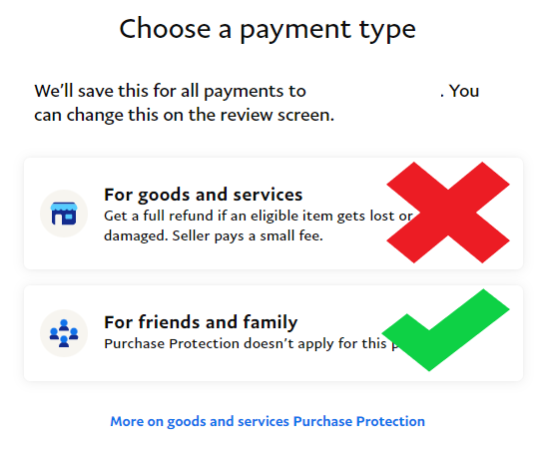This screenshot has width=551, height=454.
Task: Click the circular background behind the store icon
Action: (64, 214)
